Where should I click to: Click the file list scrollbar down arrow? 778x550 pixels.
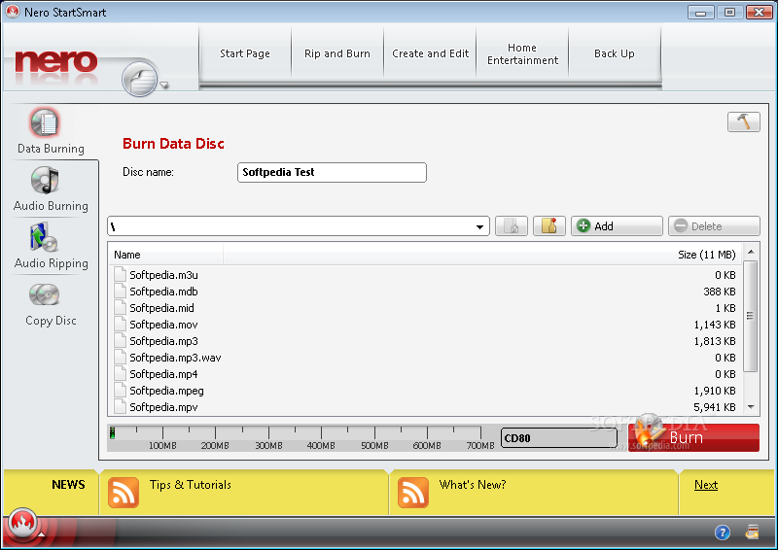point(751,407)
